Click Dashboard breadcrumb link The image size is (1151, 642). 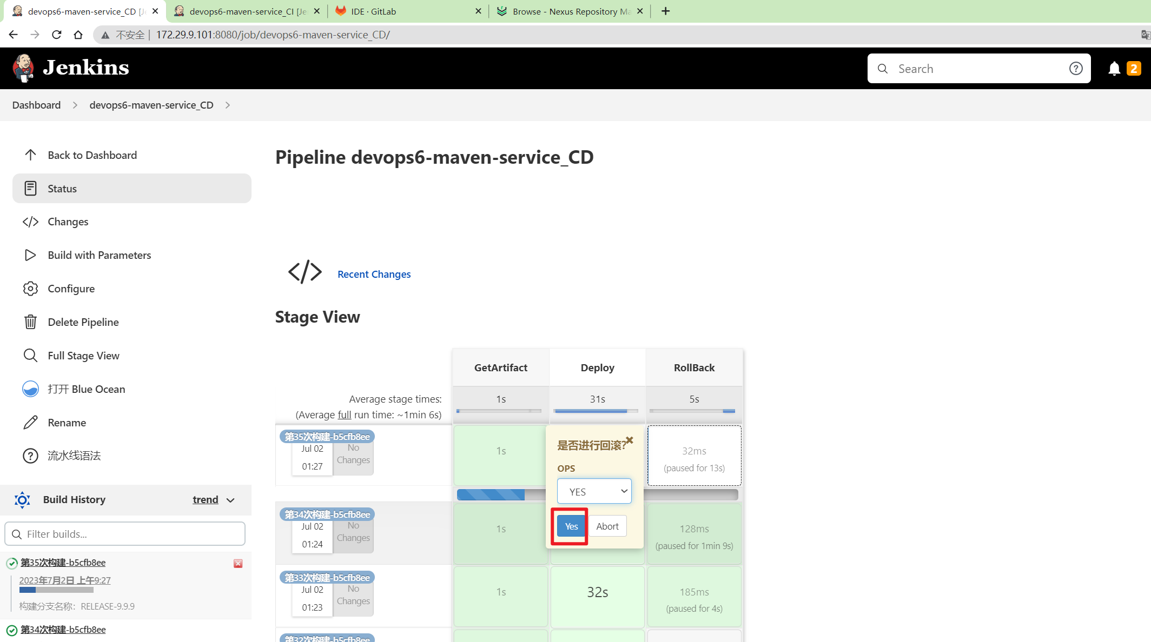coord(36,105)
